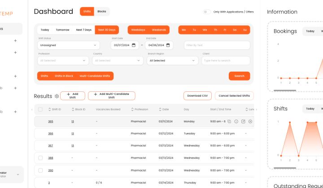Image resolution: width=323 pixels, height=188 pixels.
Task: Open the End Date calendar picker icon
Action: 168,45
